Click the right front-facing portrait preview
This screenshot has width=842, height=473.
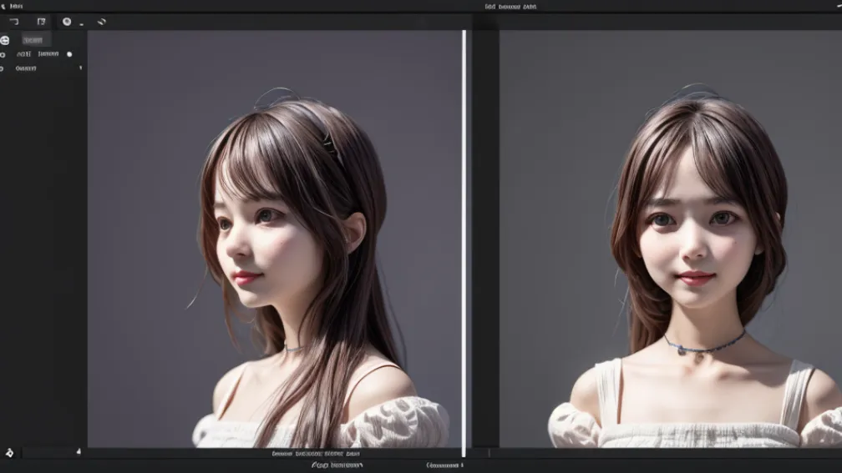coord(671,239)
